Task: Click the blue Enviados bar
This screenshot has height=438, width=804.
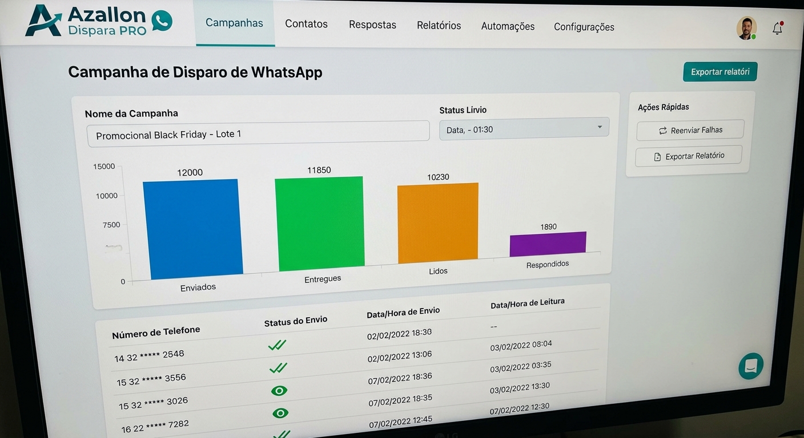Action: [192, 229]
